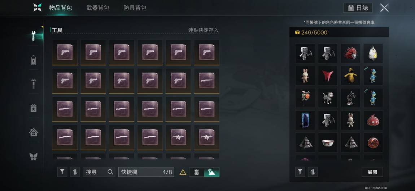Image resolution: width=415 pixels, height=191 pixels.
Task: Open the 日誌 log button
Action: coord(358,8)
